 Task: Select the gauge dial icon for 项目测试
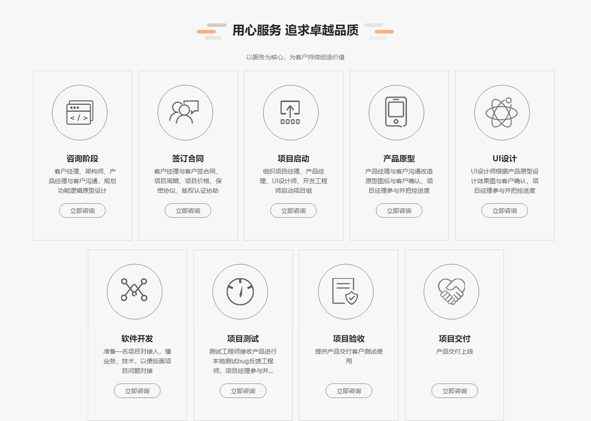pyautogui.click(x=240, y=291)
